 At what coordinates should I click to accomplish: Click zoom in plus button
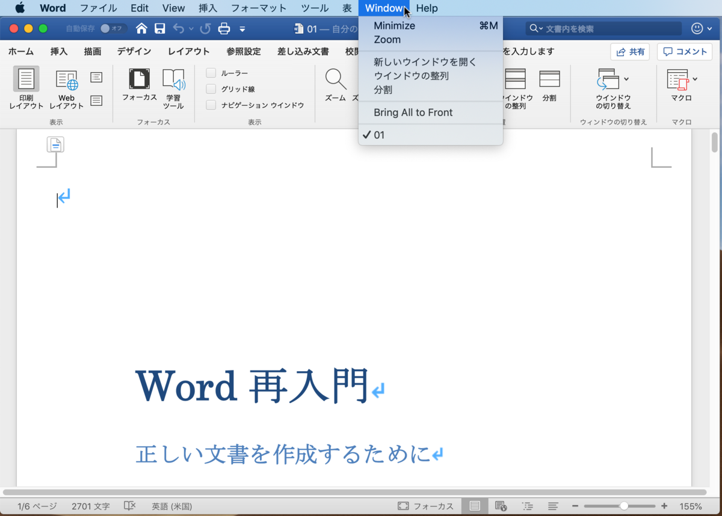(x=664, y=506)
